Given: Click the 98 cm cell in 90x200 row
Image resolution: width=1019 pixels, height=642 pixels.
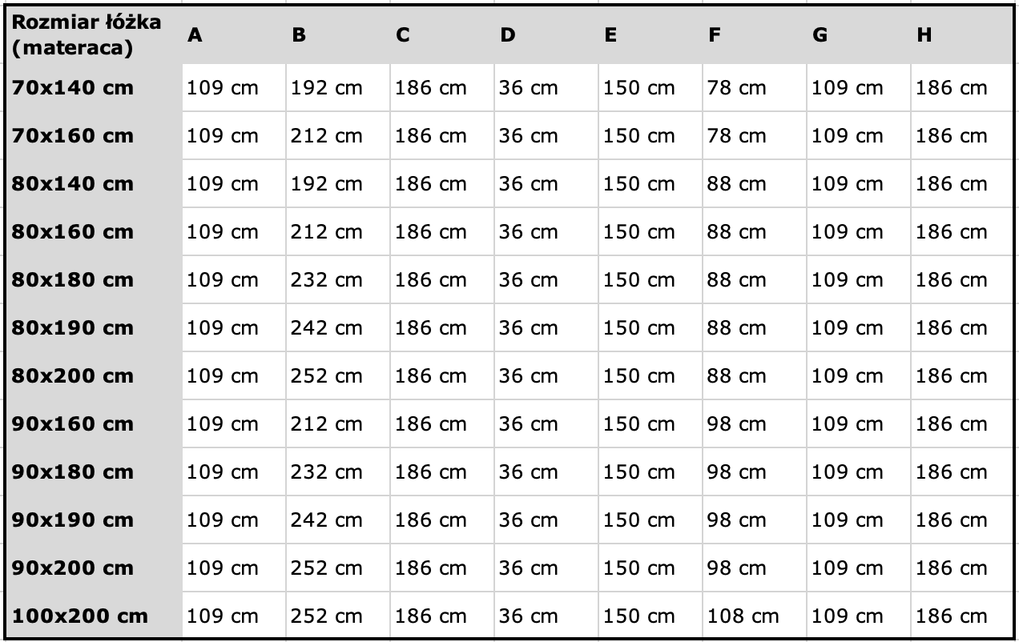Looking at the screenshot, I should coord(755,568).
